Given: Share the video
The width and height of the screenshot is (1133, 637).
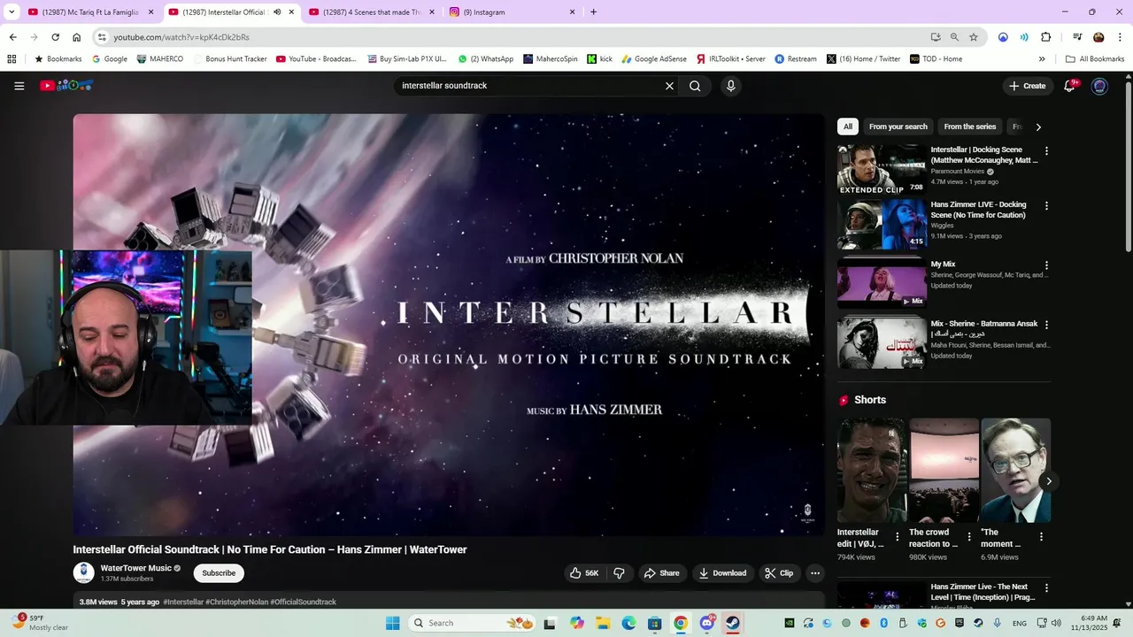Looking at the screenshot, I should (x=661, y=573).
